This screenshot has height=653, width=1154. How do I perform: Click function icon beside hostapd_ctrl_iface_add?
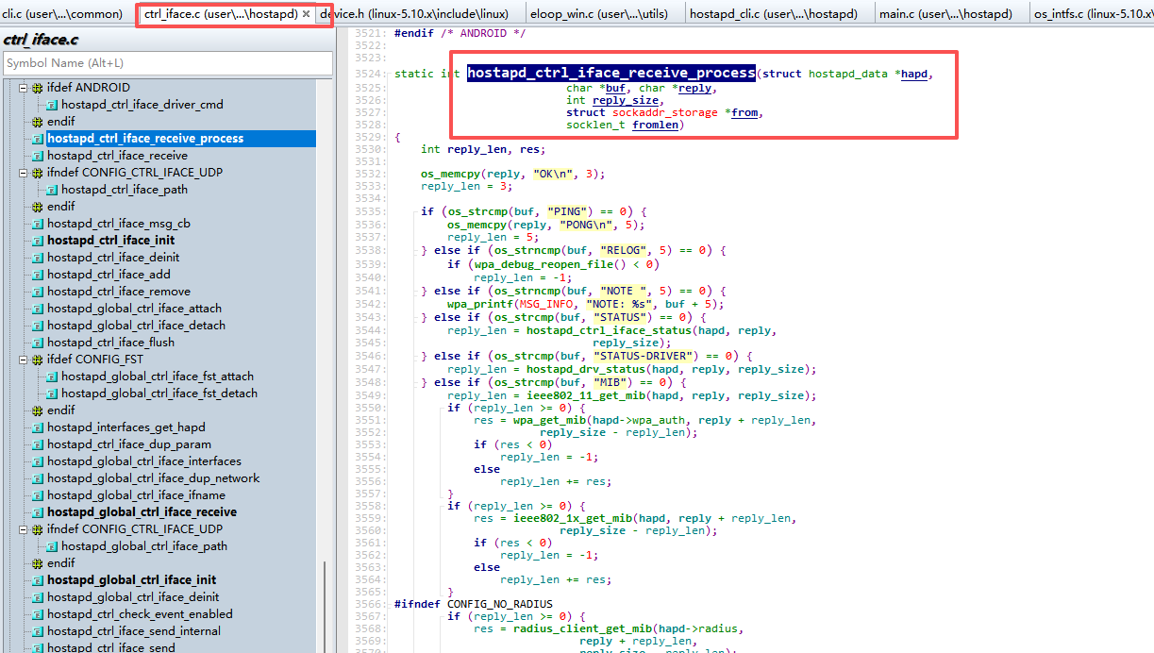[x=38, y=275]
